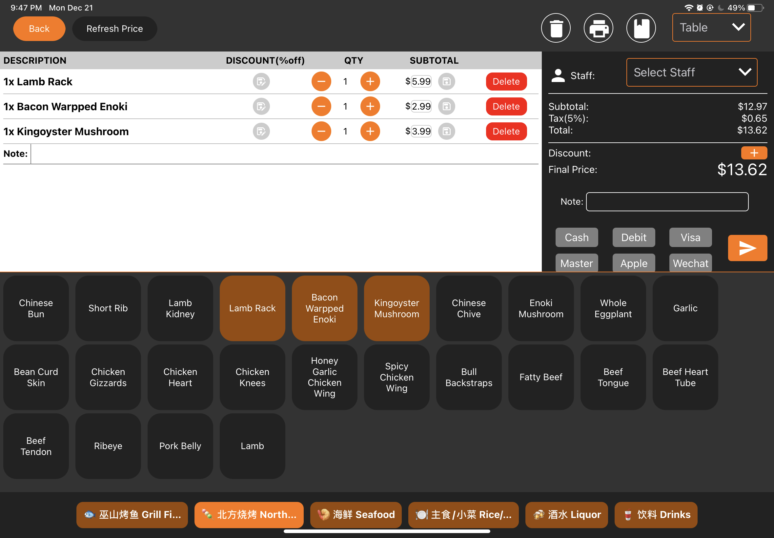The width and height of the screenshot is (774, 538).
Task: Open the print receipt icon
Action: point(599,28)
